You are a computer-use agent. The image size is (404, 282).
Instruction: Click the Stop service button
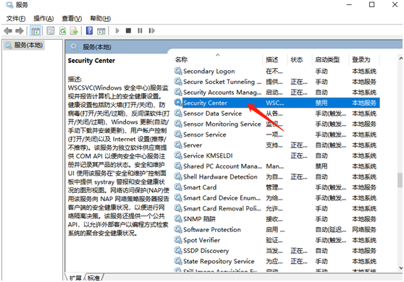(x=128, y=31)
